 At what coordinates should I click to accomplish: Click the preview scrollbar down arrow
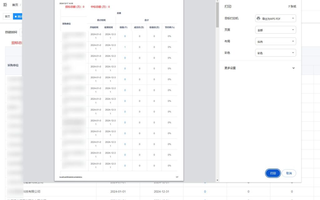coord(217,180)
